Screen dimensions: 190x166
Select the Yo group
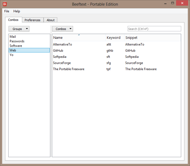click(12, 55)
